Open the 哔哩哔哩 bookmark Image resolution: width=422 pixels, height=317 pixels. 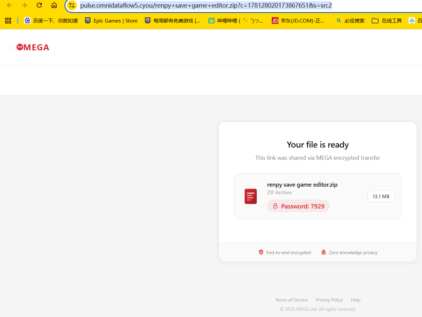(x=236, y=21)
